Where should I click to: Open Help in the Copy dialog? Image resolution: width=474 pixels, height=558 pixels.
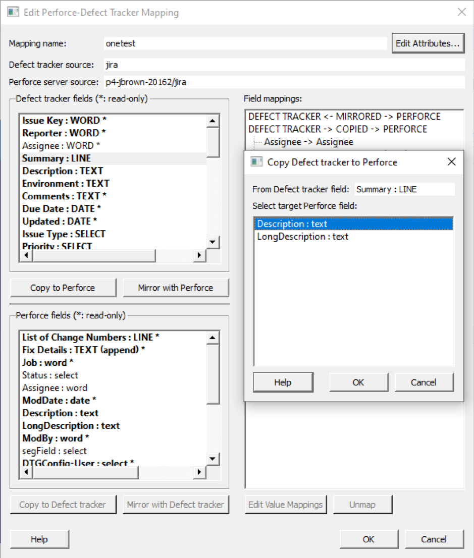(x=283, y=382)
